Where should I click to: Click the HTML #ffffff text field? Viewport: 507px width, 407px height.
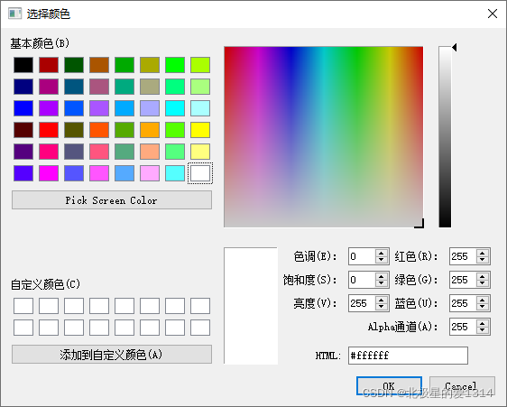(408, 356)
